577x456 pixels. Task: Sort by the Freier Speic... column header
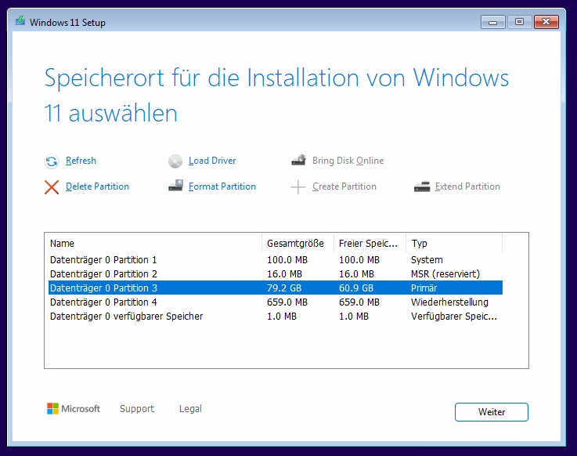(370, 243)
